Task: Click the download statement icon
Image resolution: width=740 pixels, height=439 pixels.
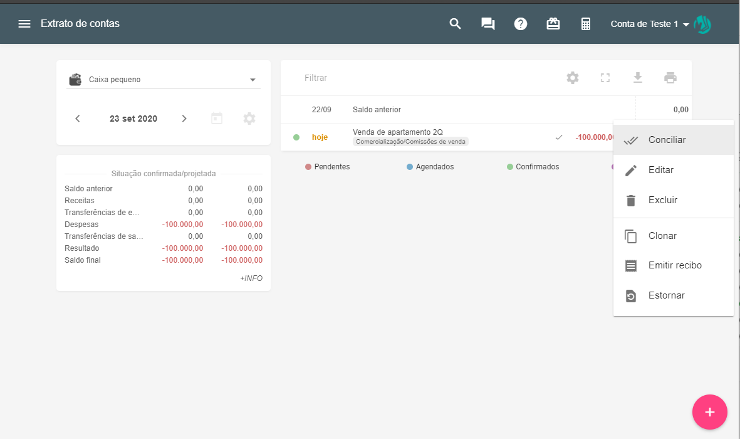Action: pyautogui.click(x=638, y=78)
